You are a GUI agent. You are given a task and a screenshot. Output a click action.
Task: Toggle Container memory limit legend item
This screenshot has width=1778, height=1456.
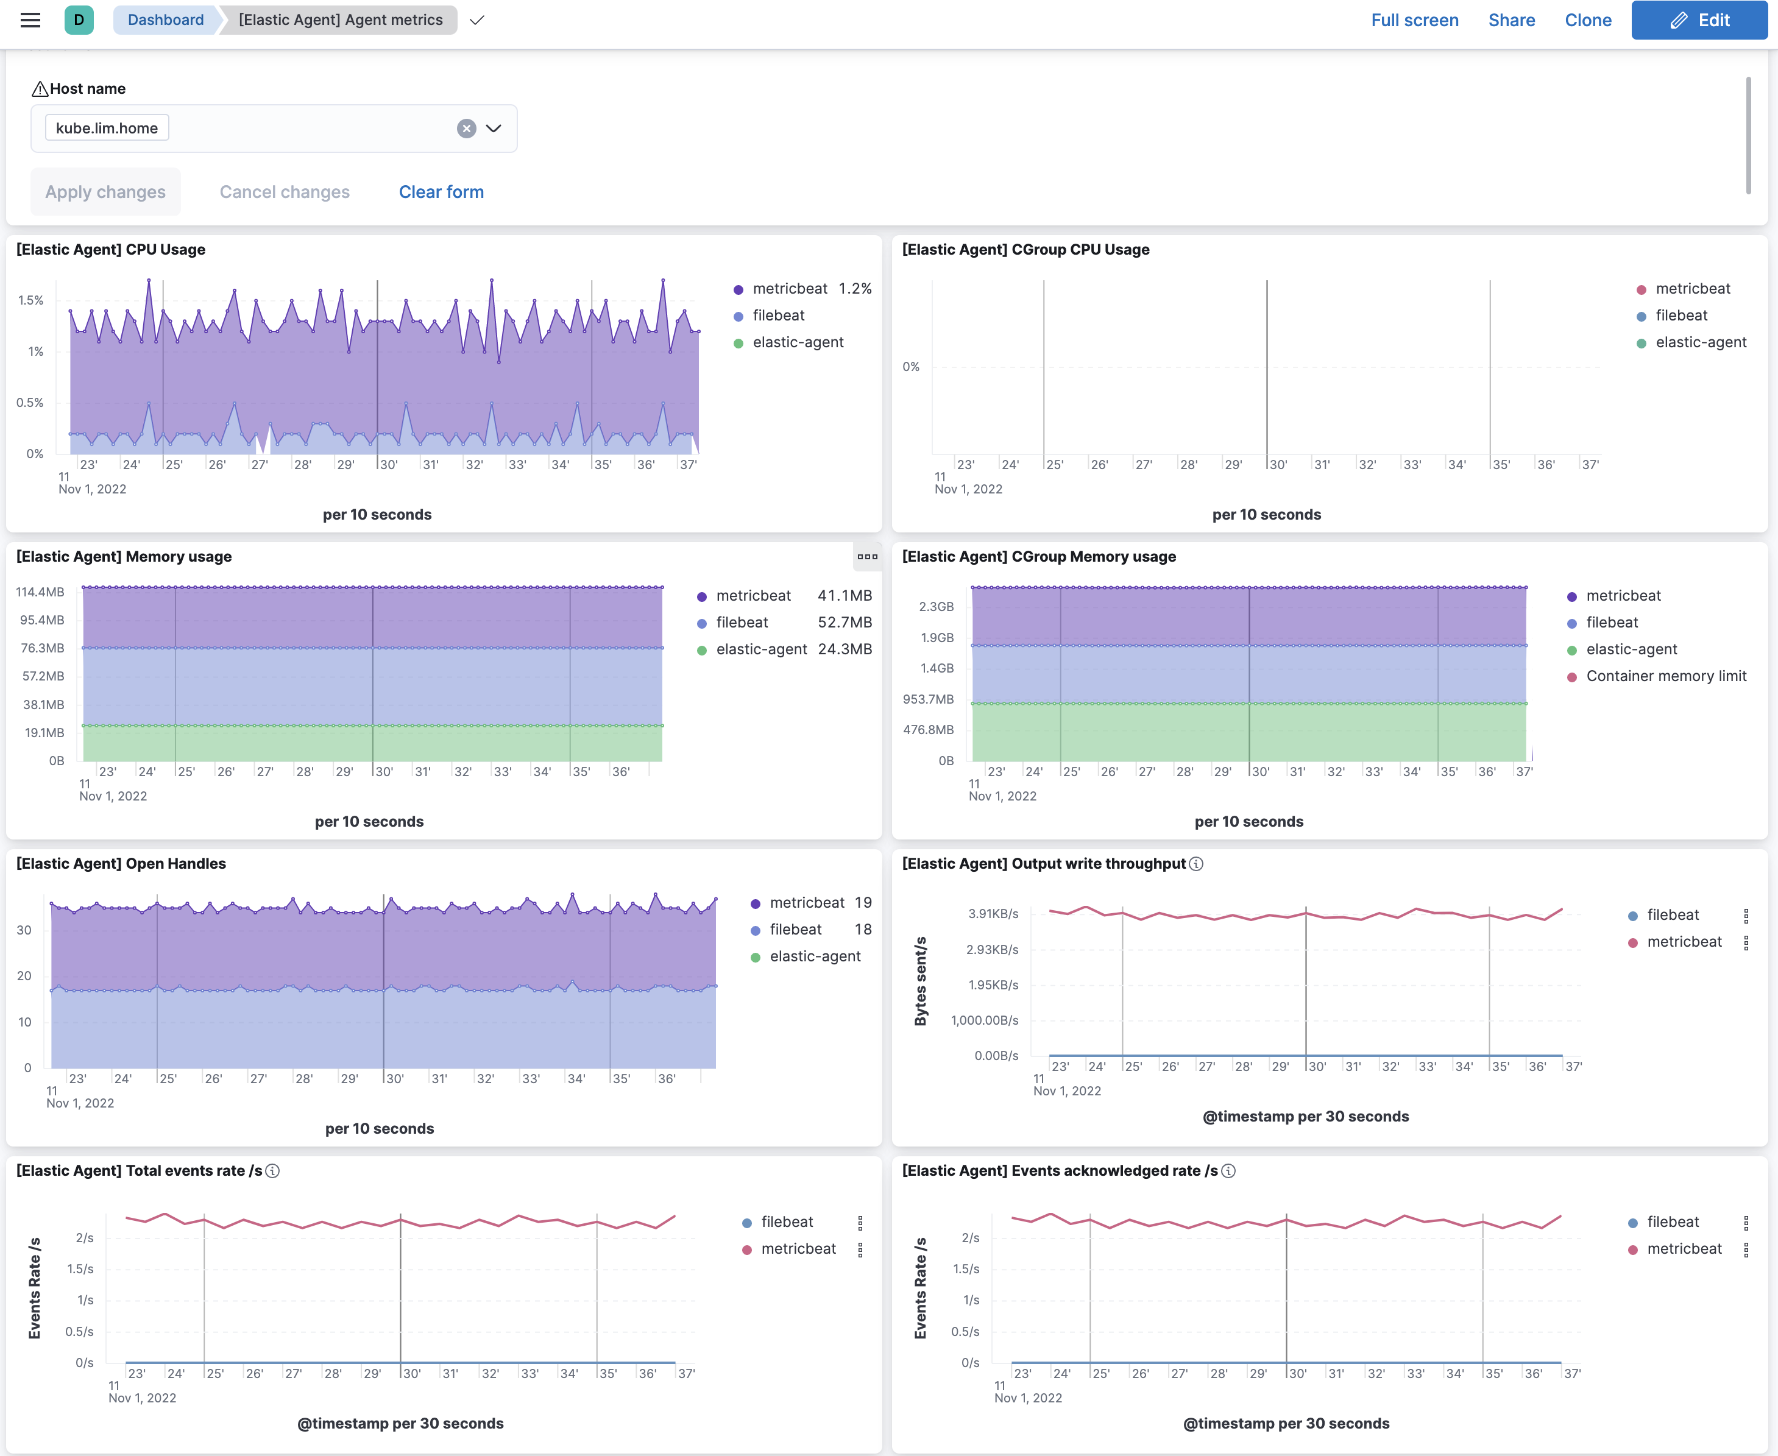pos(1666,676)
